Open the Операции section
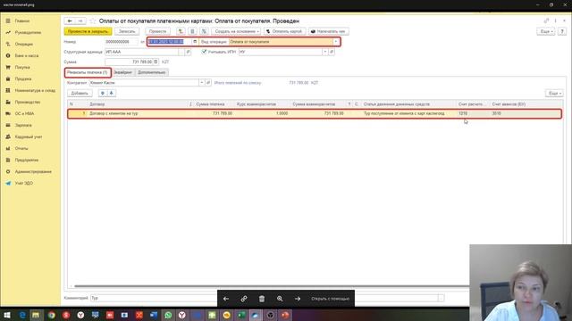This screenshot has width=572, height=321. point(24,44)
